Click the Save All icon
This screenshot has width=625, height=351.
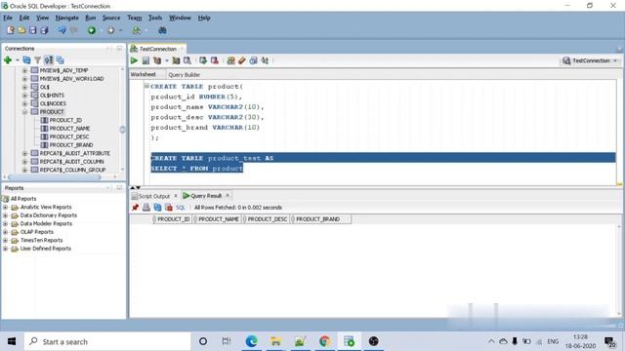click(x=44, y=30)
